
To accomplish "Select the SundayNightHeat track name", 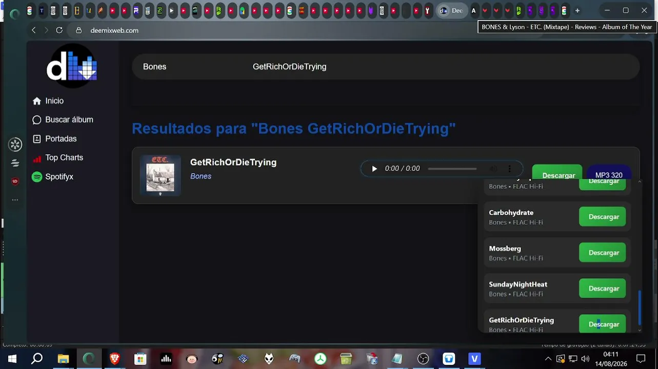I will click(518, 284).
